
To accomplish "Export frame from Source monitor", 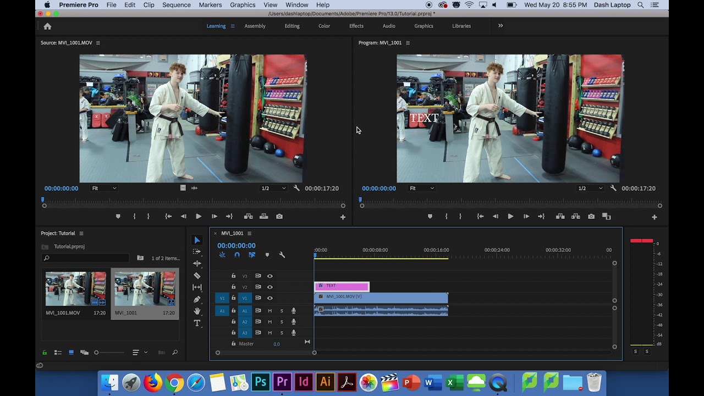I will click(279, 217).
